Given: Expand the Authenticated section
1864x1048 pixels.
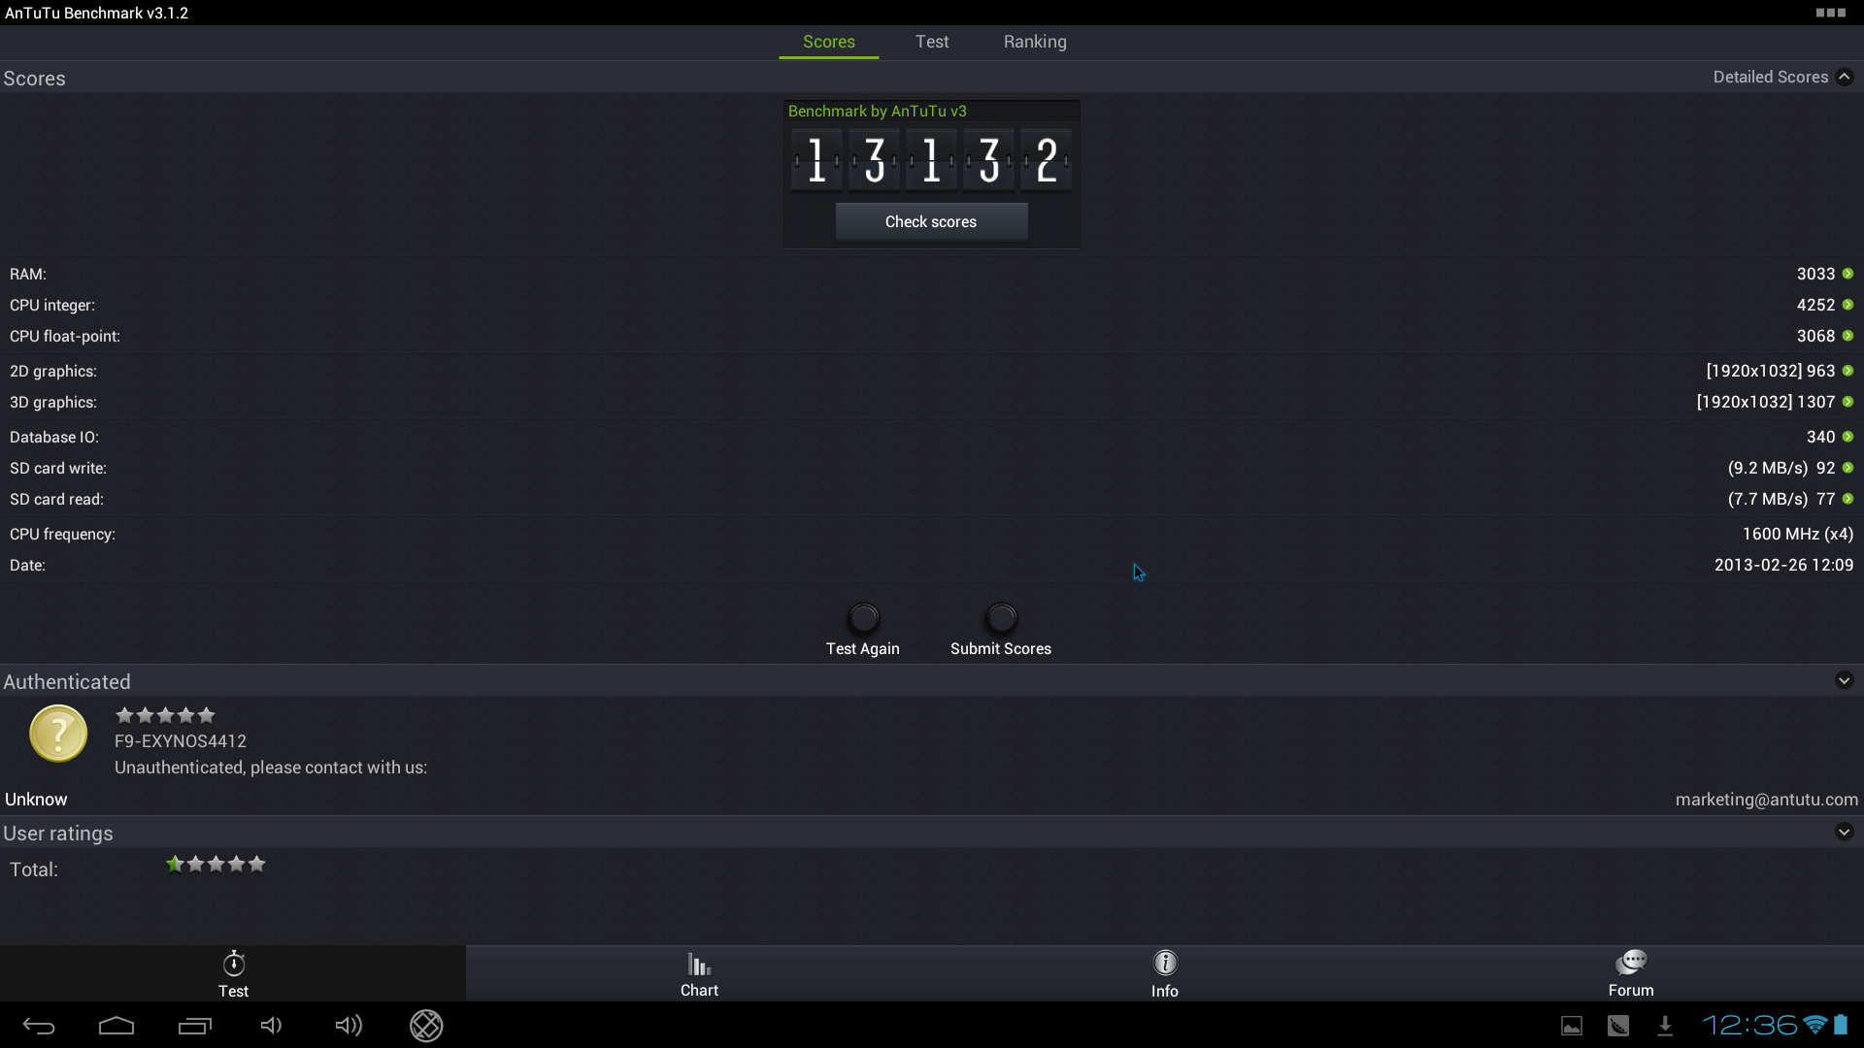Looking at the screenshot, I should click(1844, 679).
